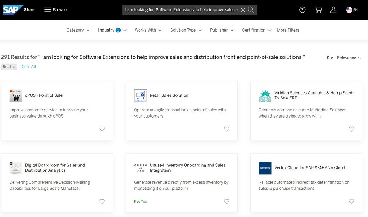This screenshot has height=217, width=368.
Task: Open the help icon
Action: click(302, 9)
